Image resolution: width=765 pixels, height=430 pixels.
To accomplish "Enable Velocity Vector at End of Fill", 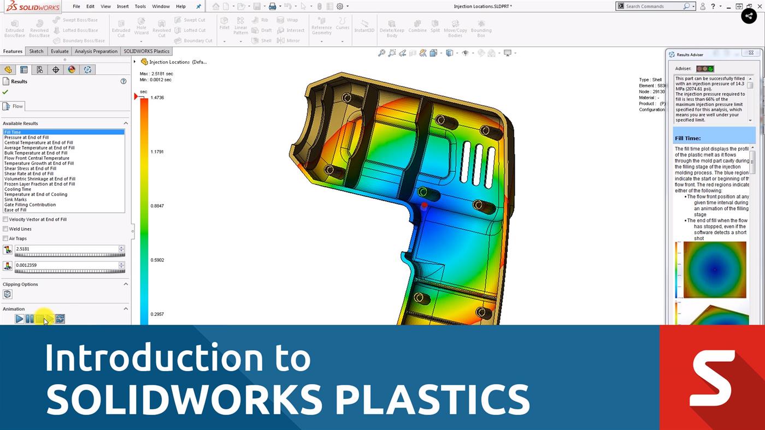I will click(x=5, y=219).
